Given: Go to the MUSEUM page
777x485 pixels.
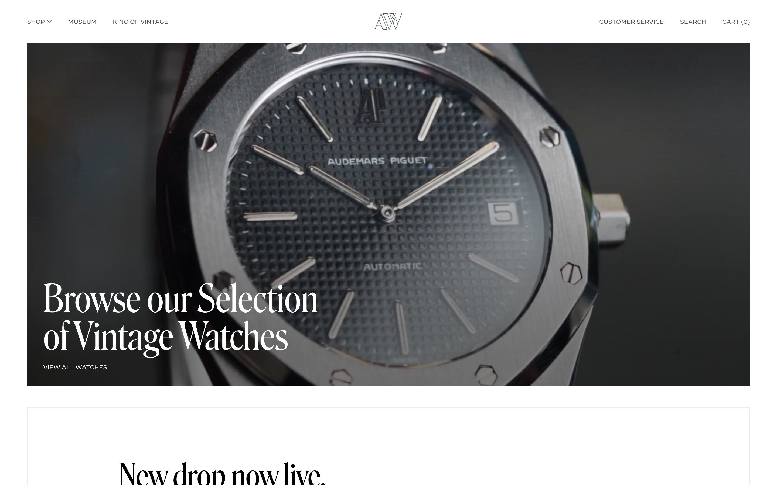Looking at the screenshot, I should [82, 22].
